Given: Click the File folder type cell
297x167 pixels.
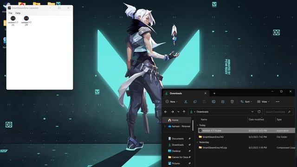Looking at the screenshot, I should [x=282, y=137].
